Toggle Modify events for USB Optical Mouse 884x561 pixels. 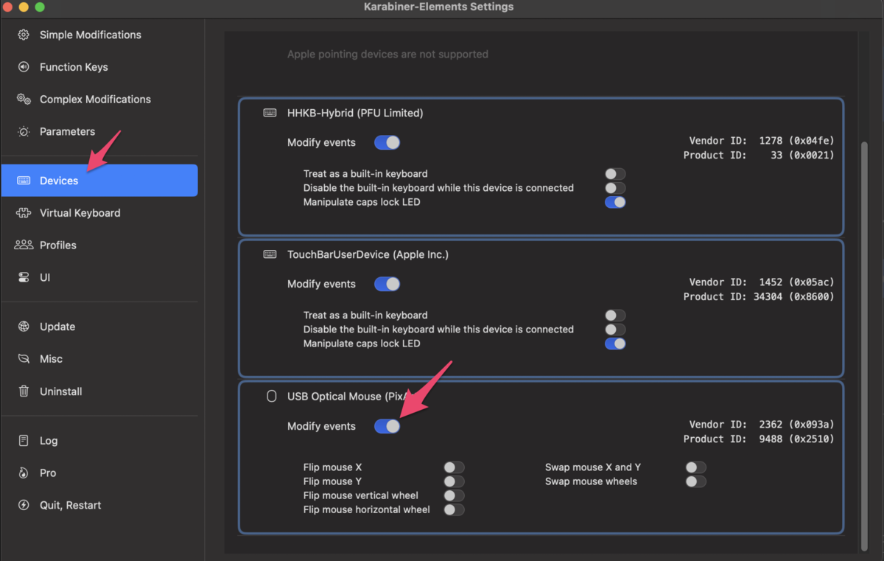[387, 426]
